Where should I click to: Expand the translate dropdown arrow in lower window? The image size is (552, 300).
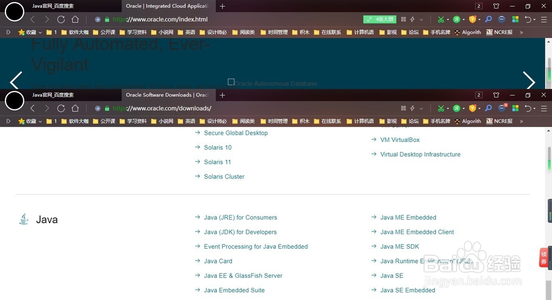(464, 109)
